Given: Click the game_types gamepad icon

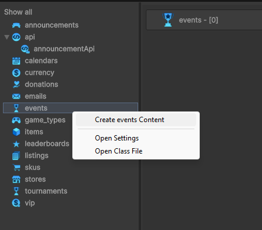Looking at the screenshot, I should pyautogui.click(x=16, y=120).
